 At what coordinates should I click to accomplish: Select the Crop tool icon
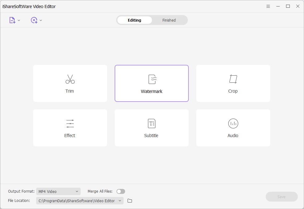(233, 79)
